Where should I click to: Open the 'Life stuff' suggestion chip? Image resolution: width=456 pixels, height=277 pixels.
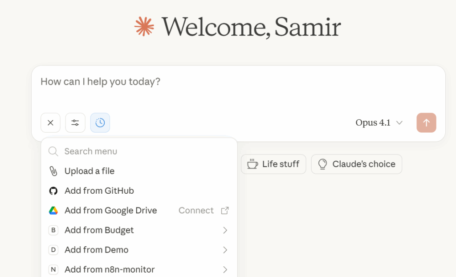tap(273, 164)
